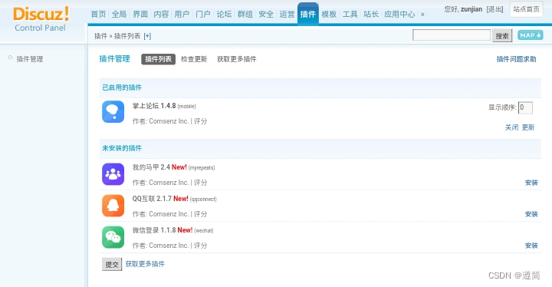Update 掌上论坛 via 更新 link

[527, 127]
